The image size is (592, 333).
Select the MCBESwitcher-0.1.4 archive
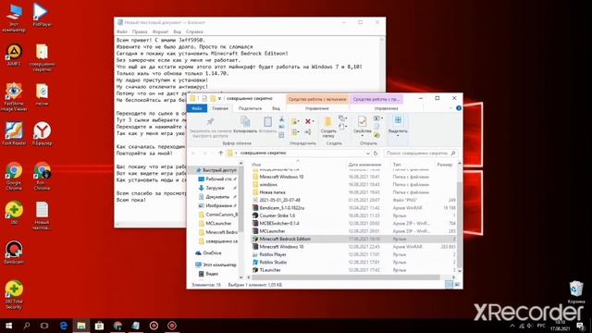[279, 224]
